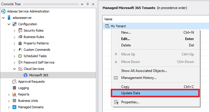
Task: Select the Property Patterns tree item
Action: pos(36,43)
